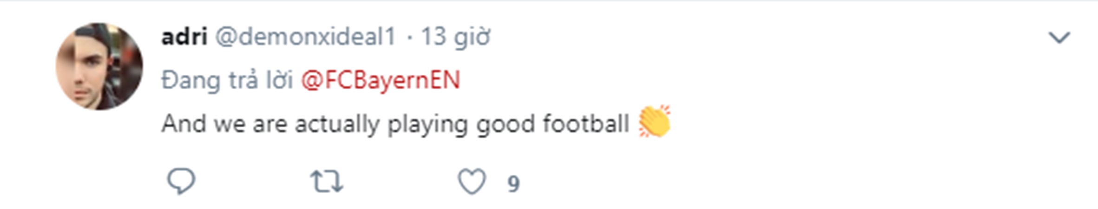Open adri's profile picture
1098x209 pixels.
pos(99,66)
